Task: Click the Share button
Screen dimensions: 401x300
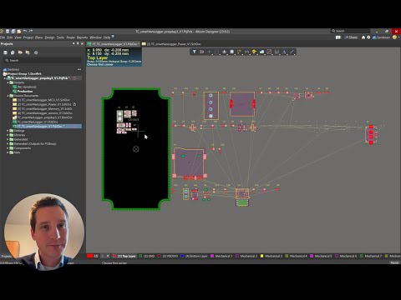Action: point(351,37)
